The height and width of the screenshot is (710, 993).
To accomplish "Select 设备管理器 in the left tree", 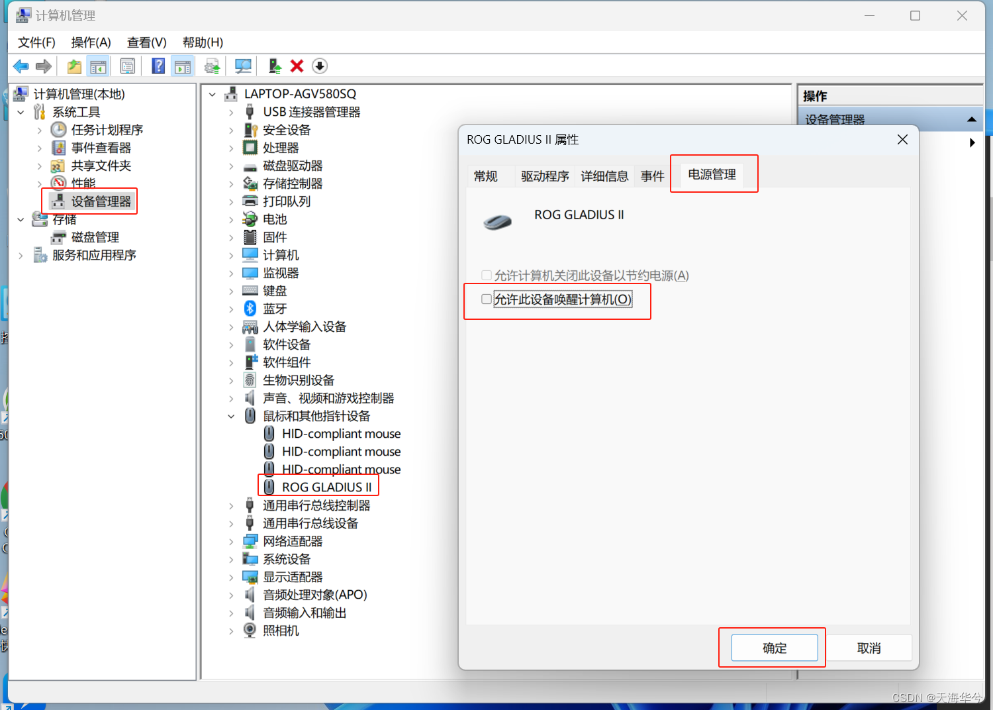I will tap(101, 201).
